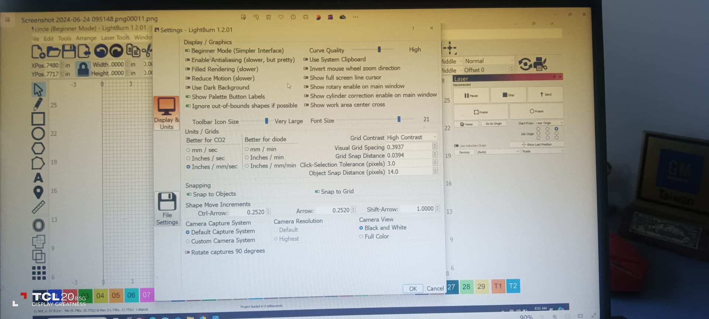
Task: Open a file with the folder icon
Action: pyautogui.click(x=54, y=51)
